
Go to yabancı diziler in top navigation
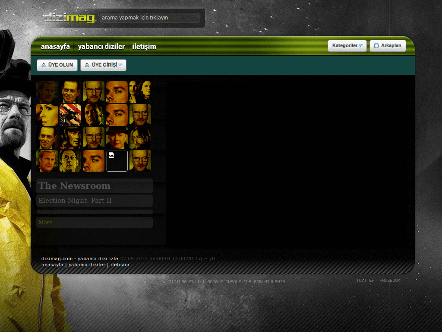(101, 46)
